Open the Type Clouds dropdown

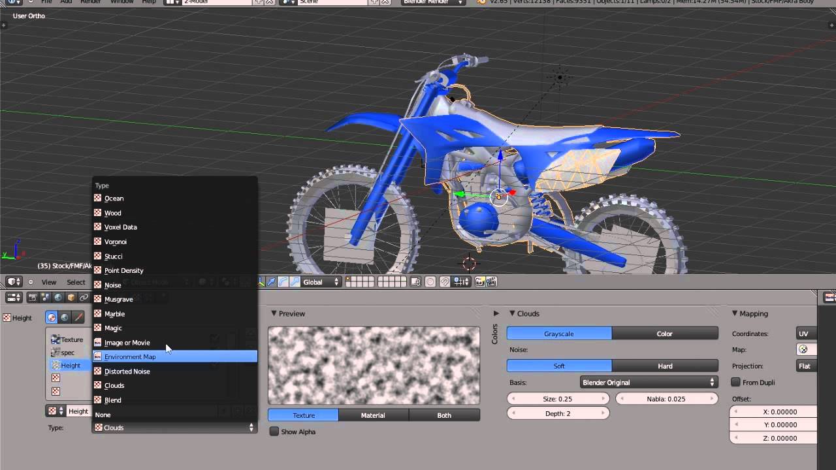point(174,428)
